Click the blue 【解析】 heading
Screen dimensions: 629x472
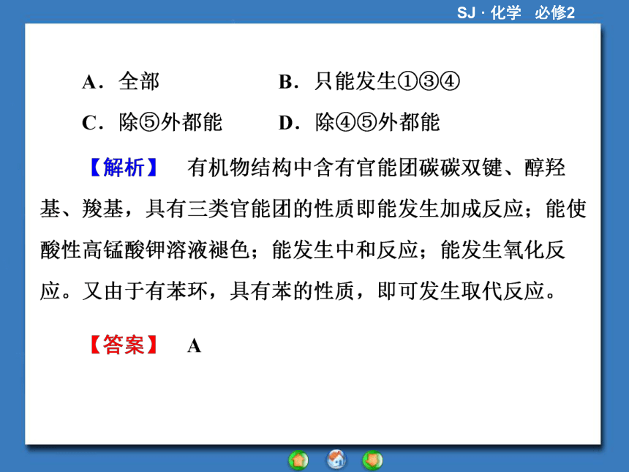(x=124, y=168)
